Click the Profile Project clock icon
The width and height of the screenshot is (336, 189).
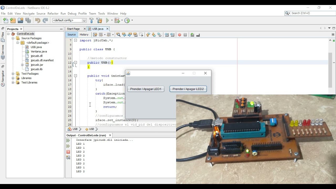[127, 20]
